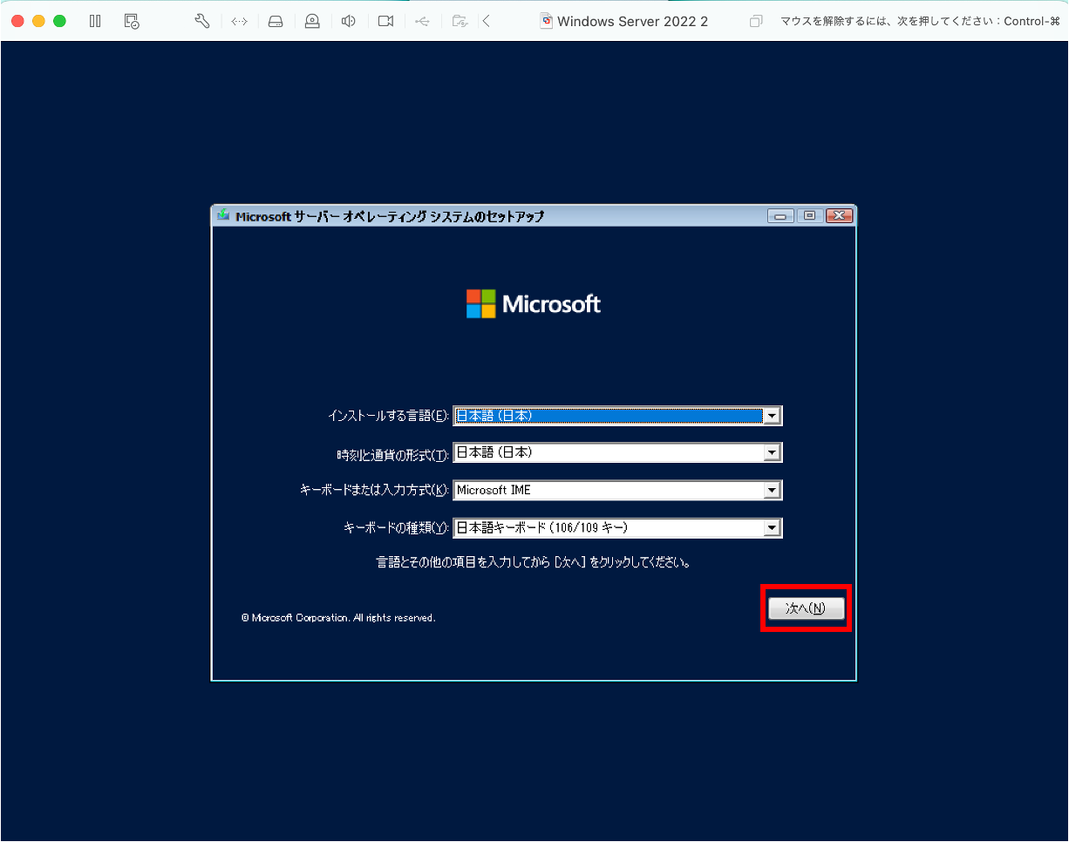Click the camera device icon

(385, 21)
